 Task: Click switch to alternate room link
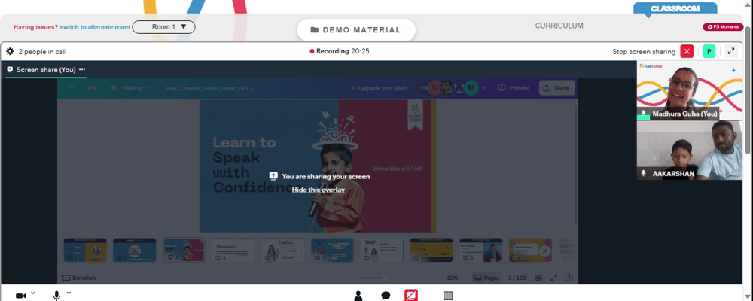coord(95,27)
